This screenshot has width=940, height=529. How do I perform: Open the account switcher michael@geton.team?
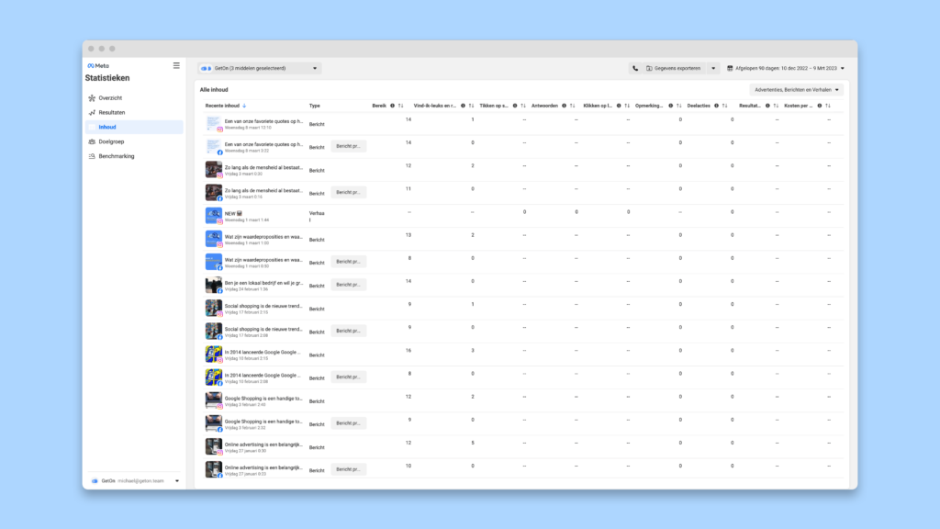(134, 481)
